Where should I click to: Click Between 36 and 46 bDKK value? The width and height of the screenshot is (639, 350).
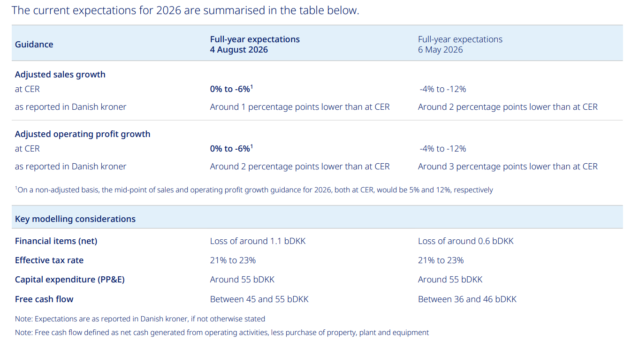(x=467, y=299)
